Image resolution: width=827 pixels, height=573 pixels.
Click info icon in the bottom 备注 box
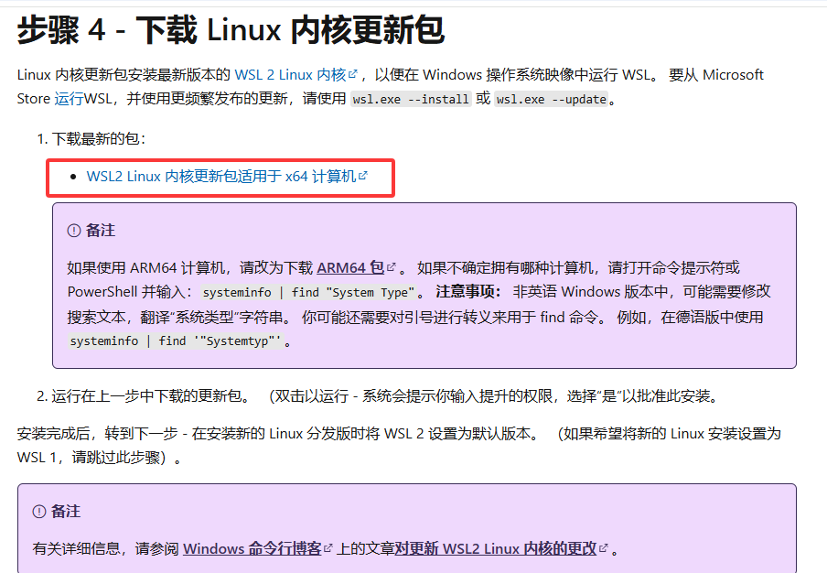click(x=39, y=512)
